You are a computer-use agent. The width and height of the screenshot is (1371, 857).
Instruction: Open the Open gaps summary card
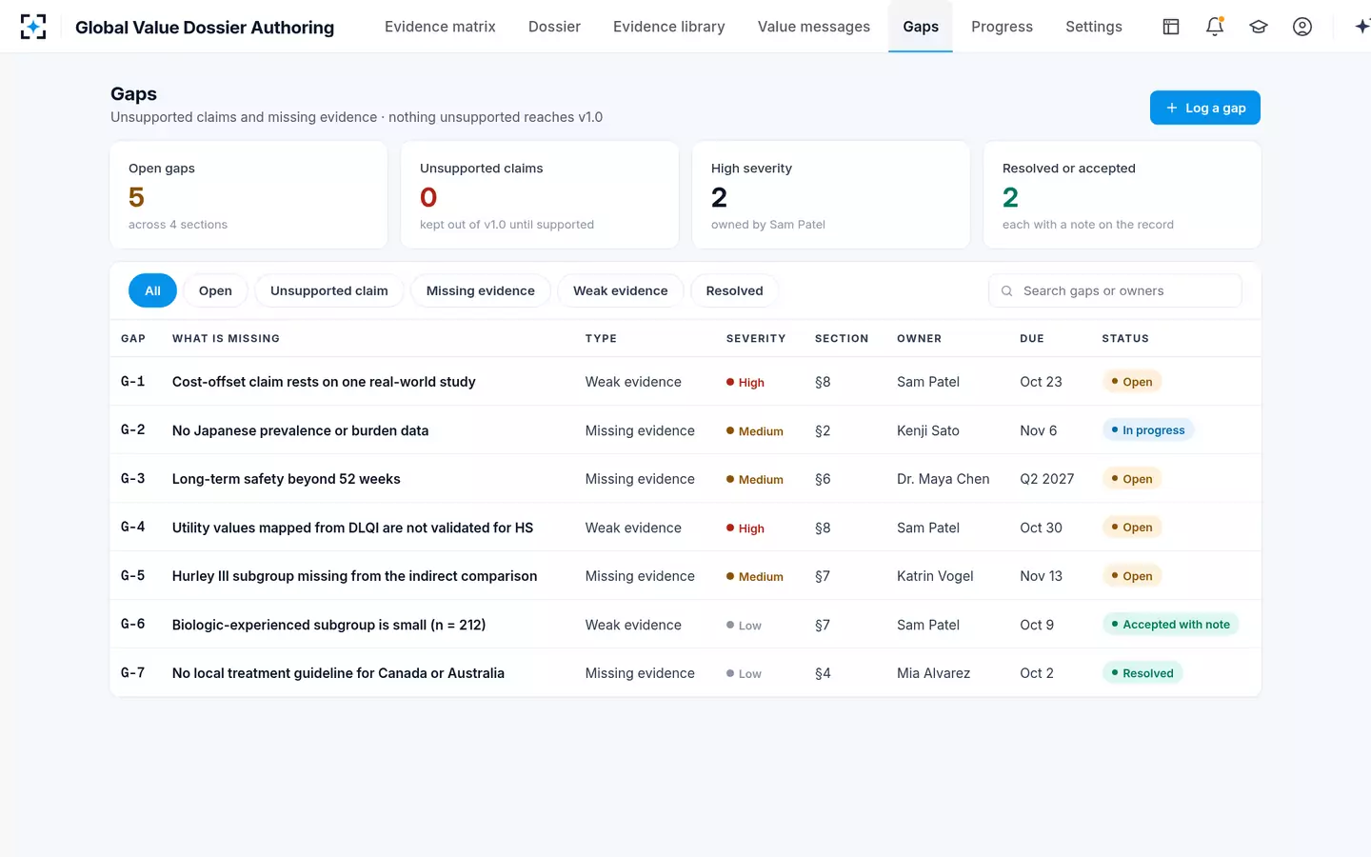(x=248, y=195)
